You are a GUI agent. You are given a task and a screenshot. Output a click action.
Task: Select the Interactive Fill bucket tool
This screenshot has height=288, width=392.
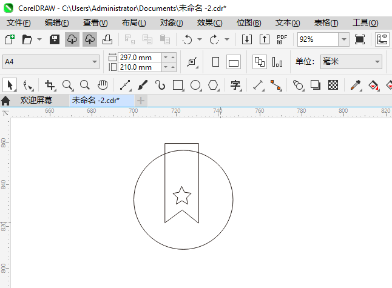pyautogui.click(x=374, y=85)
